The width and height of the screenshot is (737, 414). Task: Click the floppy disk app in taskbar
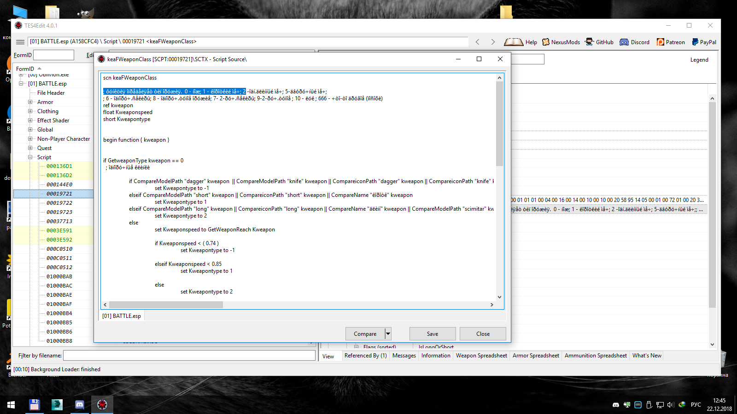coord(35,405)
